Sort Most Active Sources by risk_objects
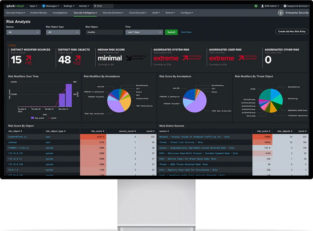The image size is (313, 231). 285,131
